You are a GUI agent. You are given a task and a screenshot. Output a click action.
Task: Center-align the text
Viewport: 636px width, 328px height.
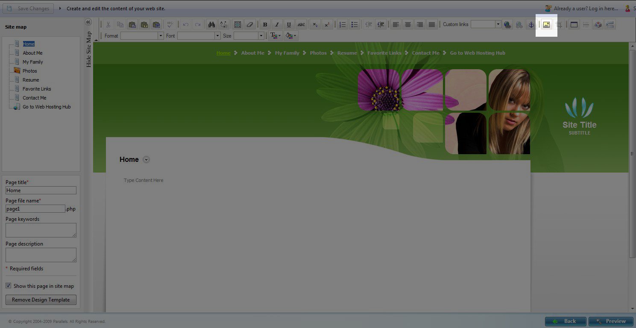(x=408, y=25)
